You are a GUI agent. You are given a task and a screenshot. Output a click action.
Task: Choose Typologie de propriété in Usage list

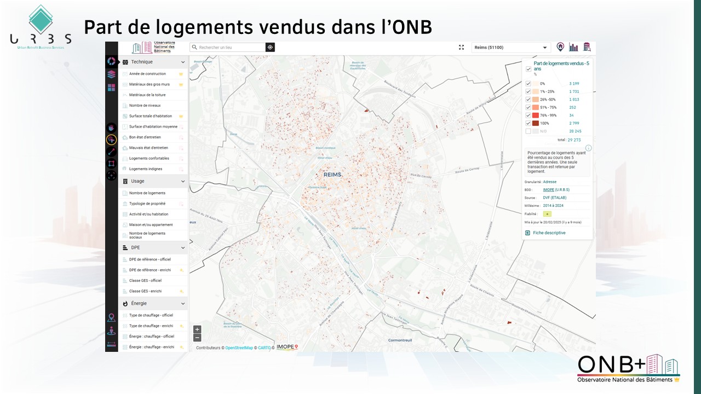point(147,204)
